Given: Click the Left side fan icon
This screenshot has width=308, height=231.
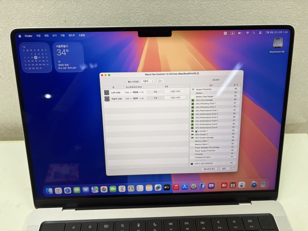Looking at the screenshot, I should [x=106, y=92].
